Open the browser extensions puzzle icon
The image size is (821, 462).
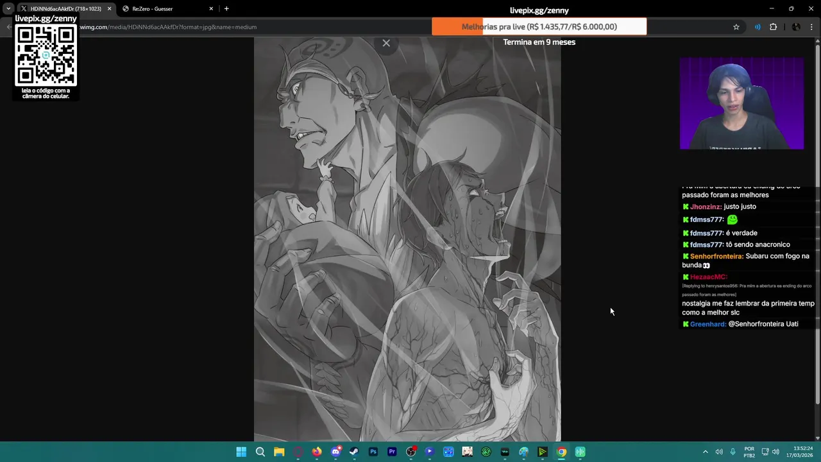pos(773,27)
